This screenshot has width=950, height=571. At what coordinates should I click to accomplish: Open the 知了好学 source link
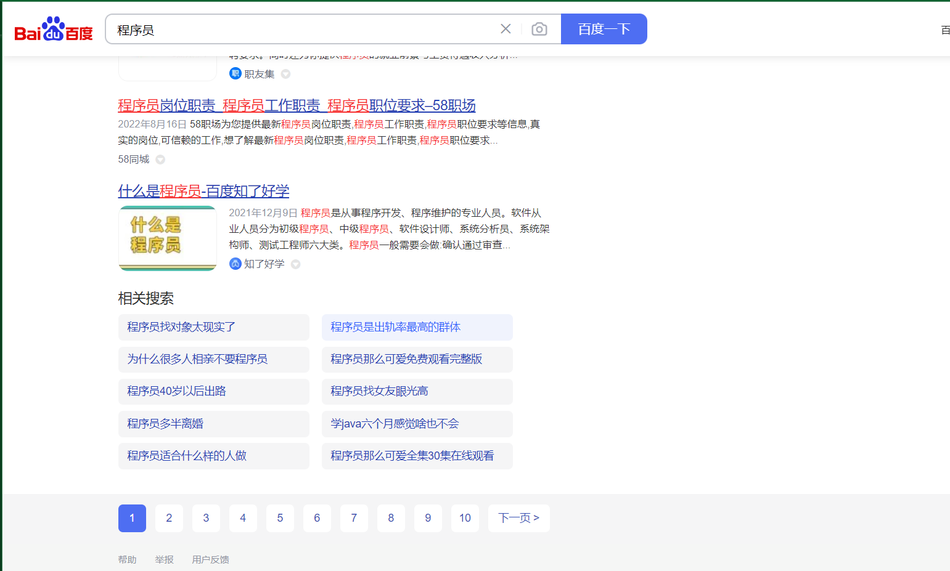(264, 264)
